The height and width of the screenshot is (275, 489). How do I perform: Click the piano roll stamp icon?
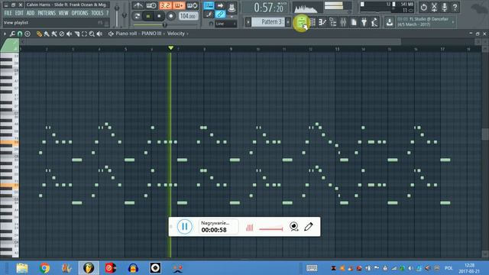[28, 34]
